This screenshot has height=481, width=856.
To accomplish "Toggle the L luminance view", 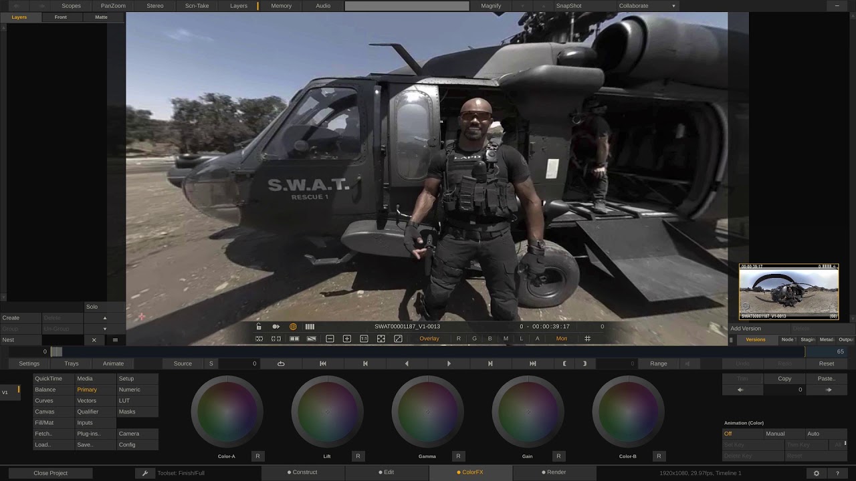I will pos(522,339).
